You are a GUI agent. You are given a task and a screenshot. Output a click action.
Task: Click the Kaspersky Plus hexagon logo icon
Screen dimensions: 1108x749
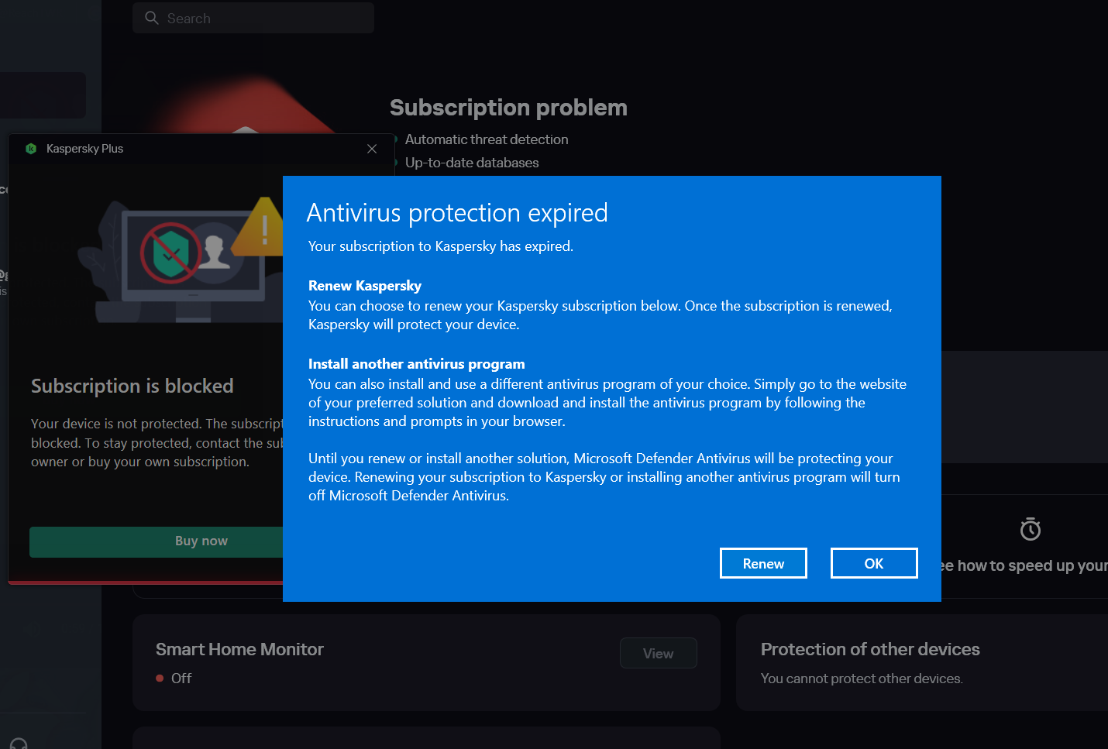point(31,149)
